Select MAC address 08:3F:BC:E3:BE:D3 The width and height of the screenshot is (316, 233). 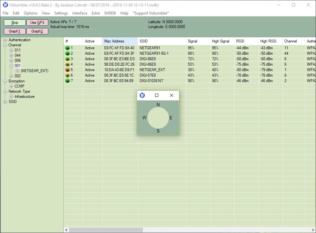click(x=119, y=59)
